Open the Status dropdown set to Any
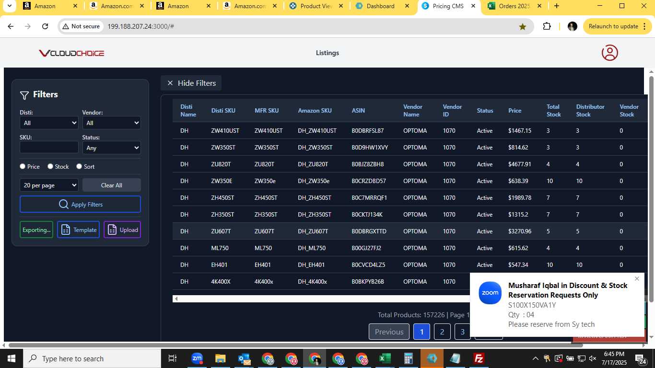Viewport: 655px width, 368px height. (111, 148)
